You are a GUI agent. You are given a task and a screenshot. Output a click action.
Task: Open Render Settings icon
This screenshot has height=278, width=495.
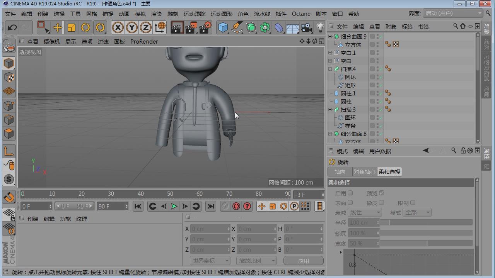[x=206, y=27]
